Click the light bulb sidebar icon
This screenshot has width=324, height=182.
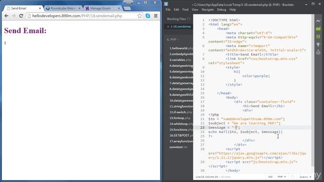[x=318, y=44]
